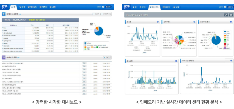Click 이동 button for O2 오늘의 토픽 row
The width and height of the screenshot is (234, 109).
[x=84, y=79]
